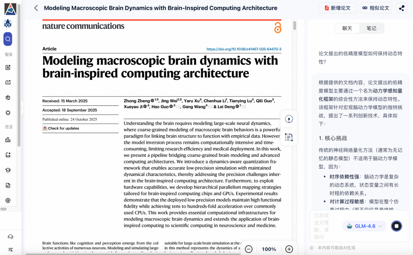Image resolution: width=413 pixels, height=255 pixels.
Task: Click the open access lock icon
Action: click(x=278, y=27)
